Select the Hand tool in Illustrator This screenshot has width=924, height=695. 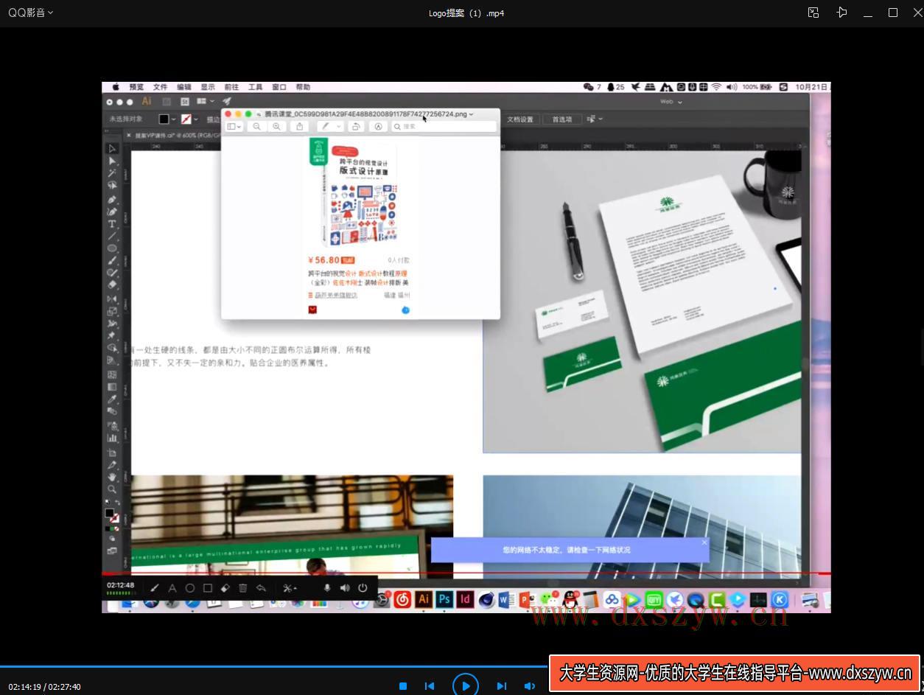pos(112,477)
